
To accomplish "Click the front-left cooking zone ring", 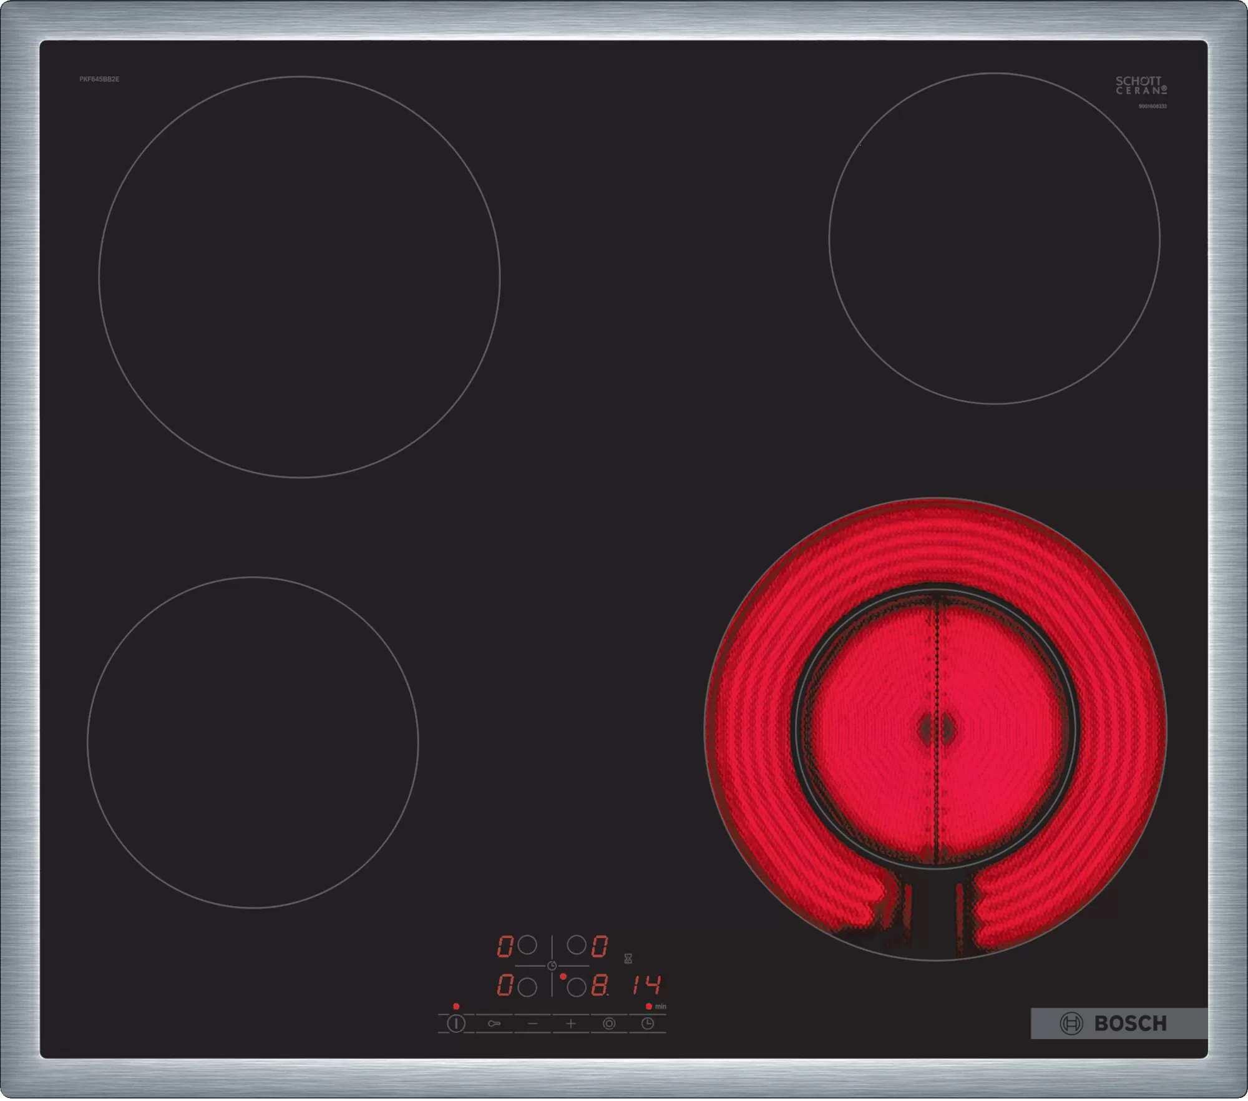I will click(x=253, y=742).
